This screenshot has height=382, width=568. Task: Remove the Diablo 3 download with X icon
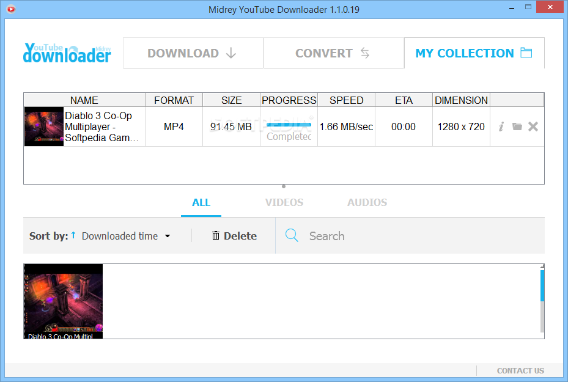pyautogui.click(x=533, y=127)
